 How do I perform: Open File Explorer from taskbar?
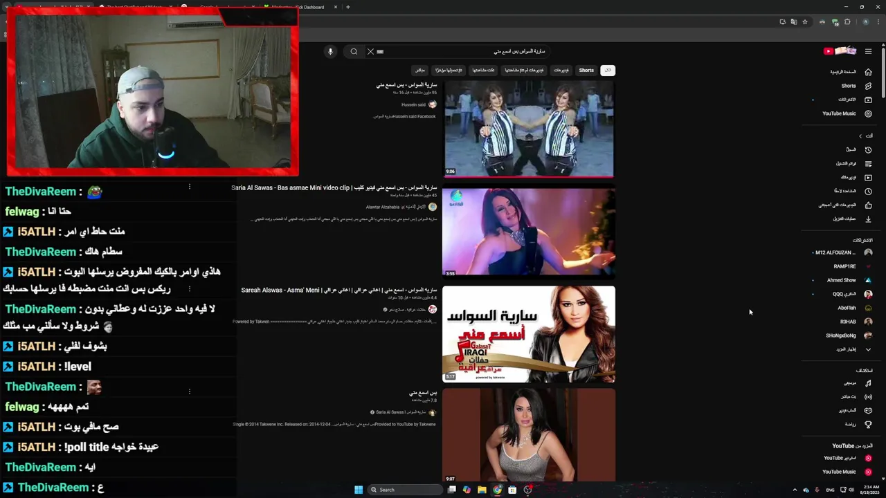pyautogui.click(x=482, y=490)
